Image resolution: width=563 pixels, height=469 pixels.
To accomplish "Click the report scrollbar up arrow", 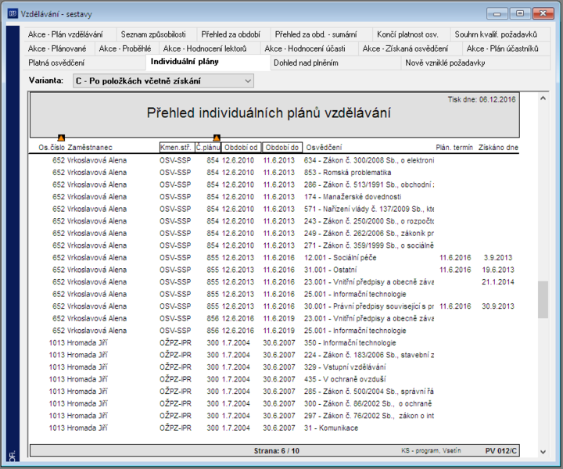I will pyautogui.click(x=543, y=98).
